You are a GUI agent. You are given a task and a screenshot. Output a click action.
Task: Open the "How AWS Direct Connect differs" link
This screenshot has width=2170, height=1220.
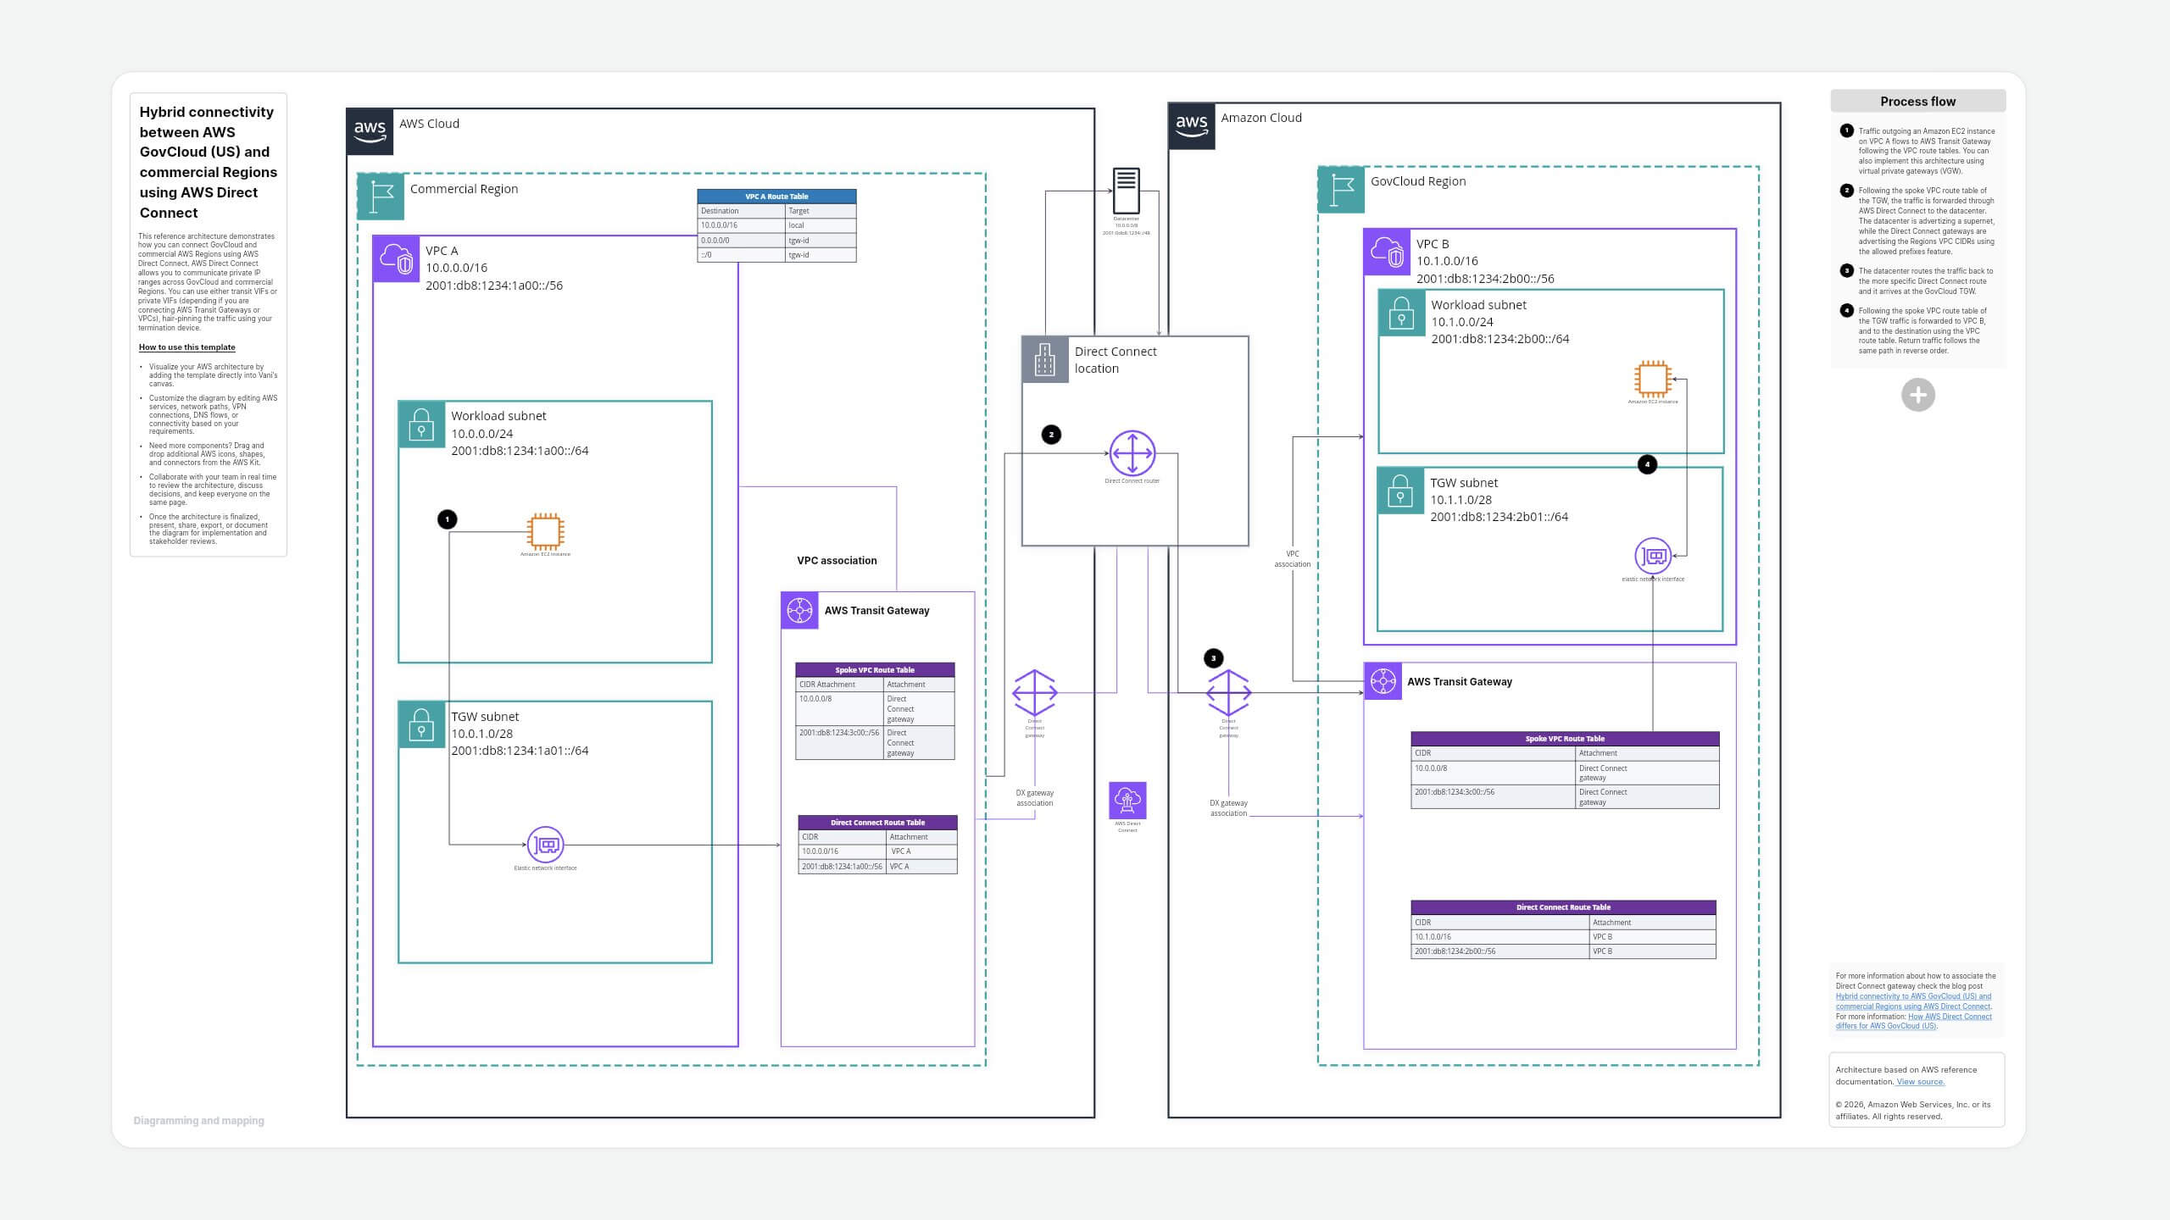point(1914,1021)
